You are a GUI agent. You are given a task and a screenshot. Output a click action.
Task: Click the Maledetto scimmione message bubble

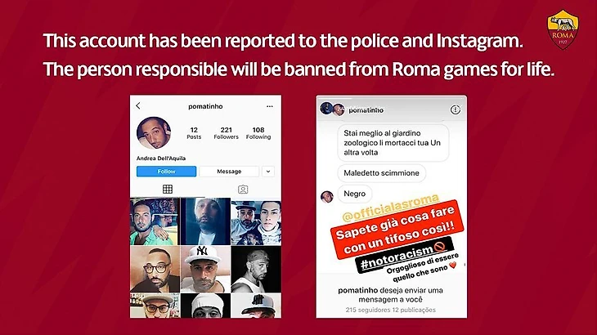(381, 173)
